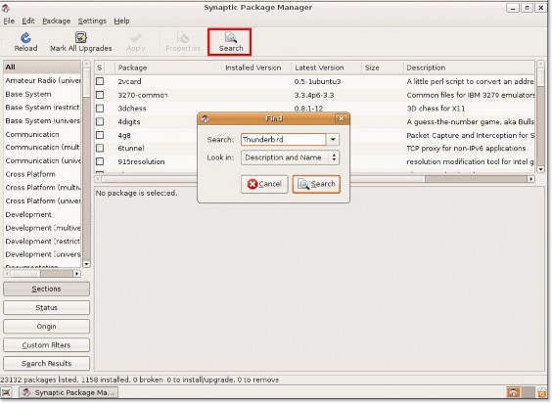Click version 0.5-1ubuntu3 of 2vcard
552x403 pixels.
point(317,81)
